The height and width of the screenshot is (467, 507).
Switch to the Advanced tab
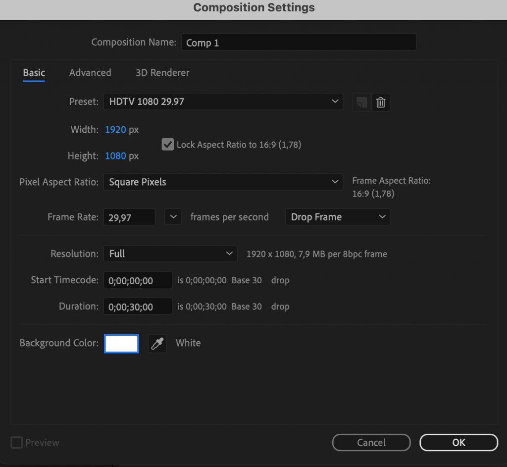click(x=90, y=72)
